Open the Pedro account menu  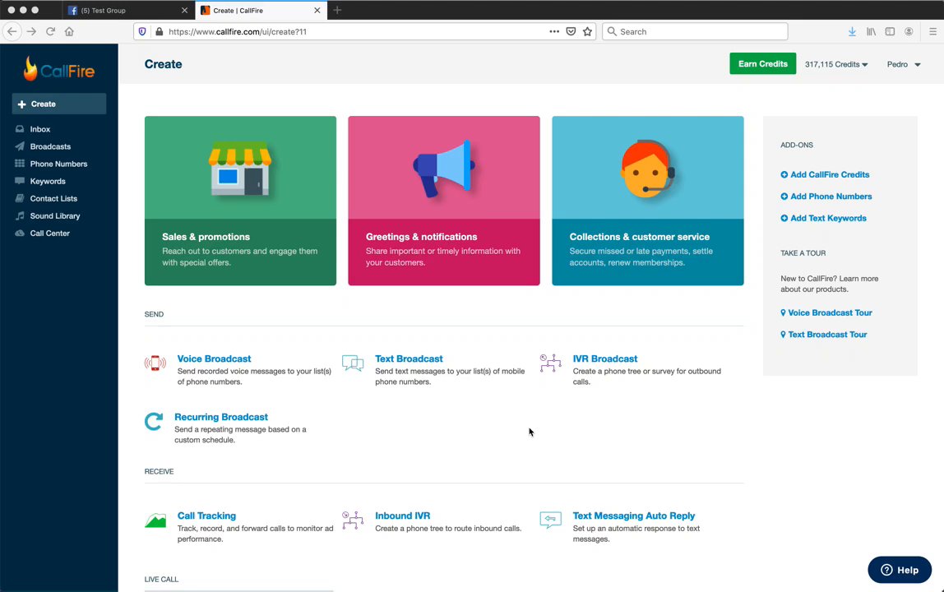[903, 64]
